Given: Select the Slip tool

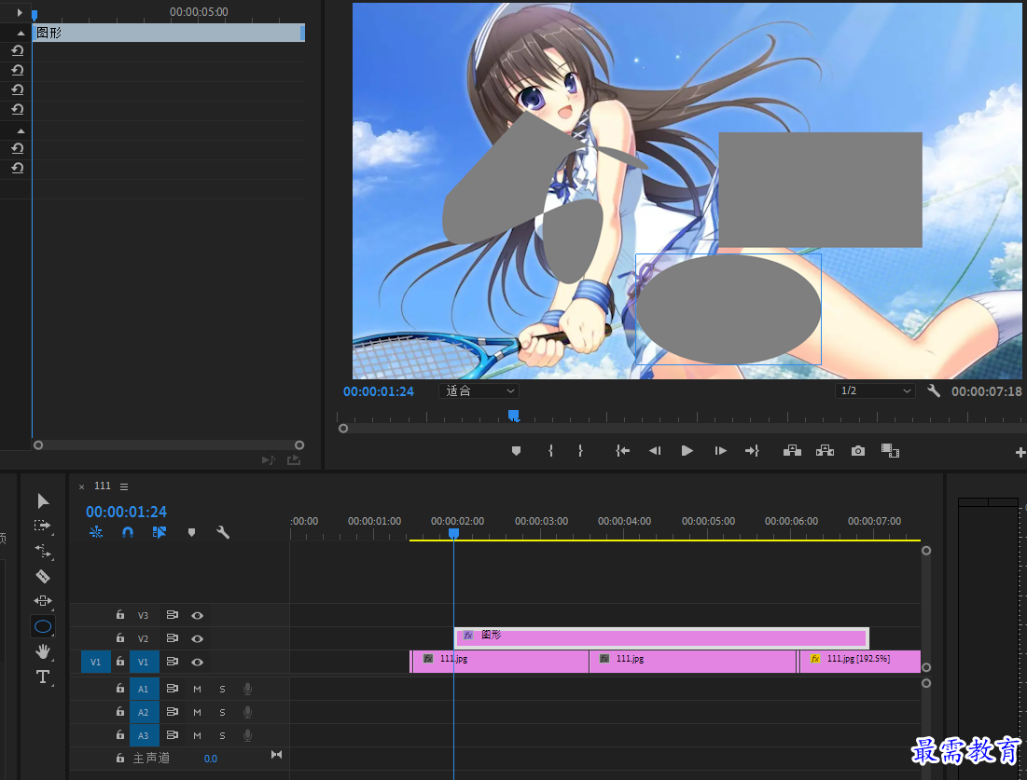Looking at the screenshot, I should coord(43,601).
